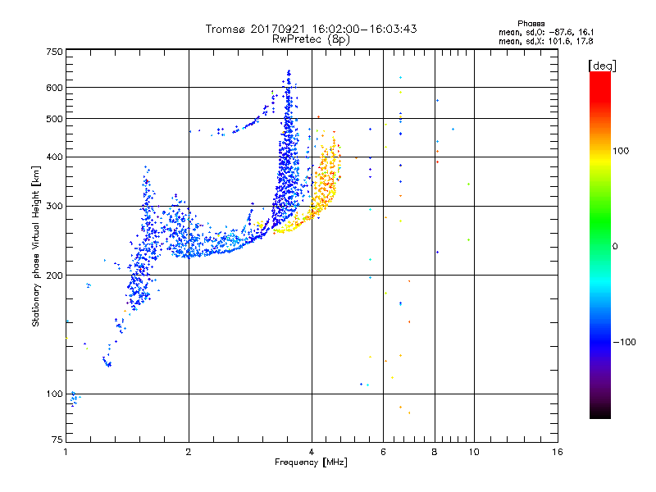Click the x-axis tick label '2'
Image resolution: width=656 pixels, height=492 pixels.
coord(189,452)
